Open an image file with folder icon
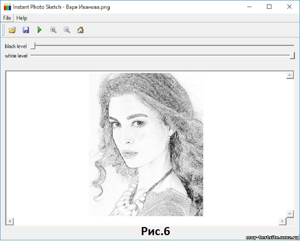Screen dimensions: 300x241 click(x=12, y=30)
